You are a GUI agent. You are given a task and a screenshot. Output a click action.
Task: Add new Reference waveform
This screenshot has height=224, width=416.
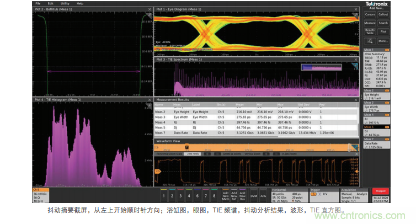[234, 195]
